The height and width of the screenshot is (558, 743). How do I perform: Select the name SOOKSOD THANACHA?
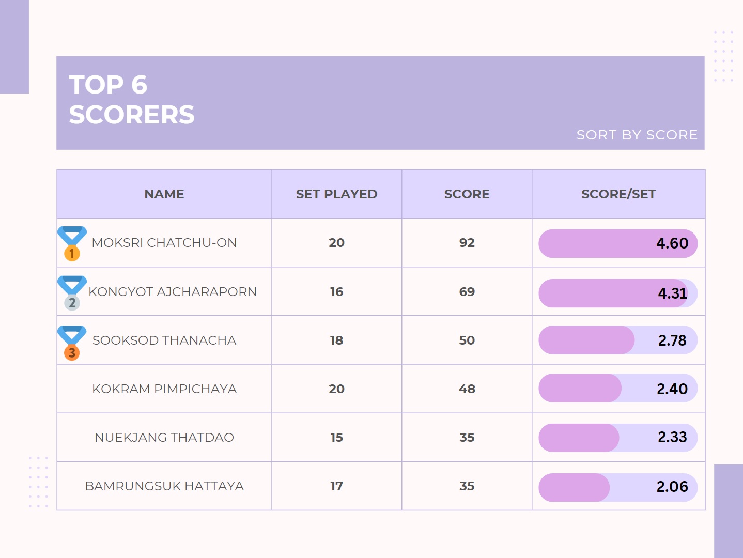click(x=164, y=340)
